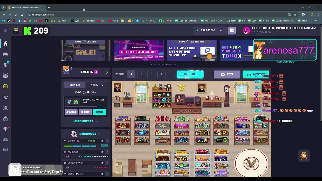Screen dimensions: 322x181
Task: Select room 4
Action: coord(161,74)
